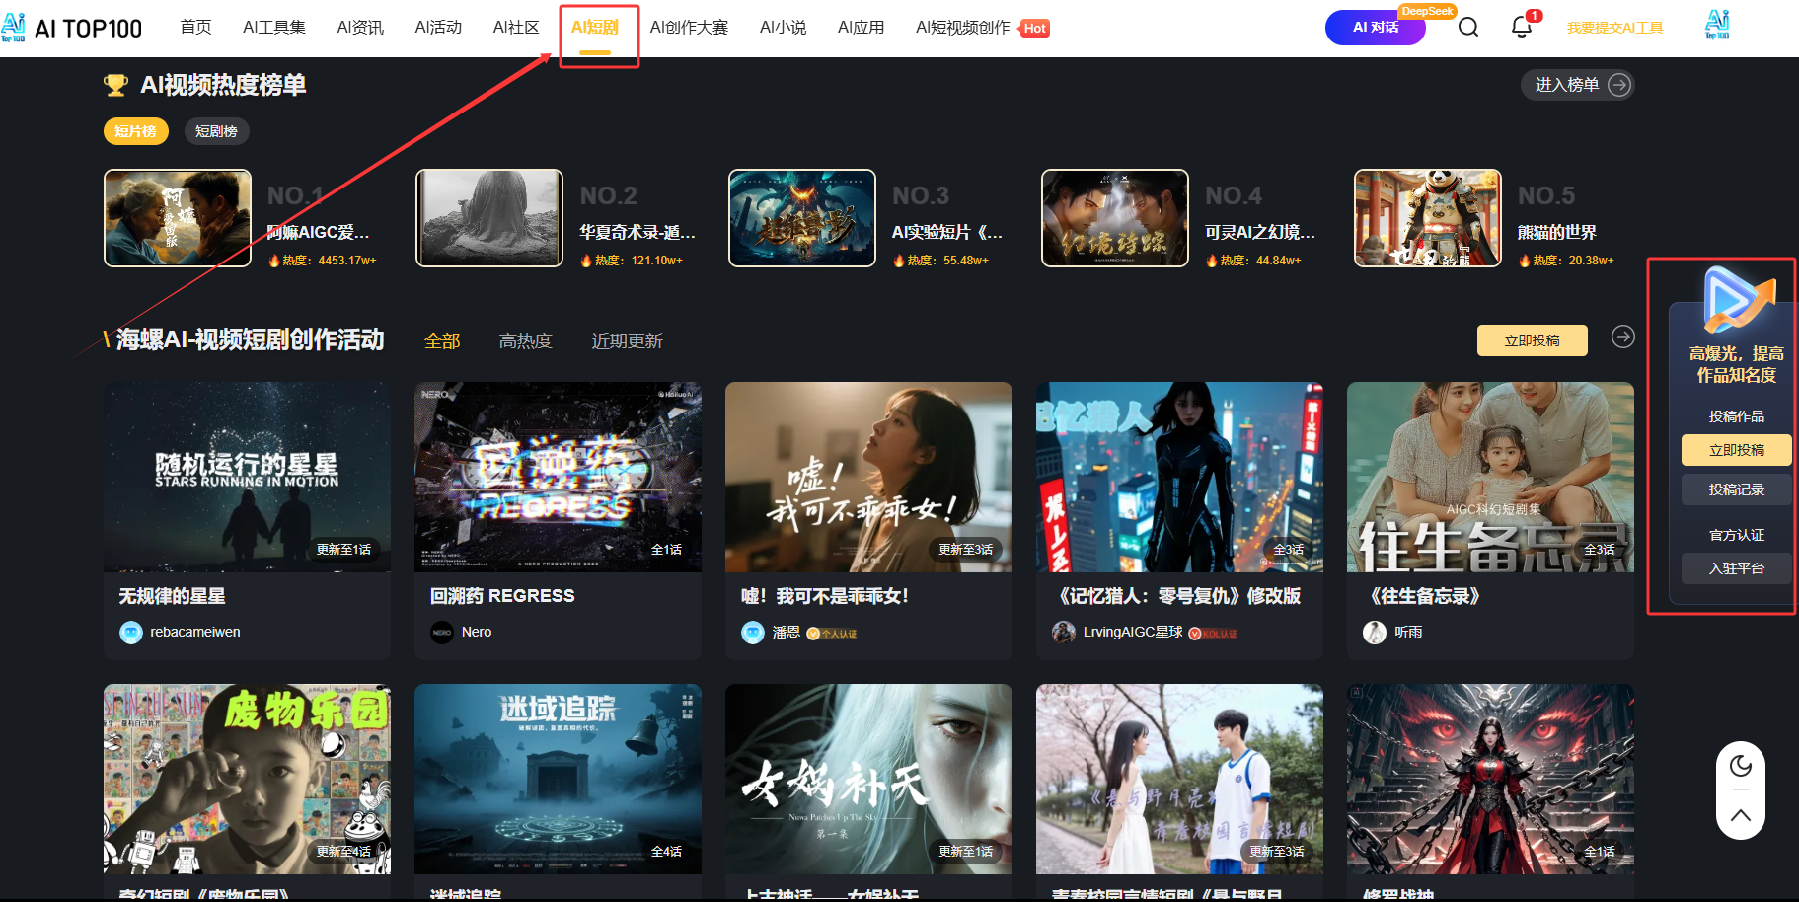Image resolution: width=1799 pixels, height=902 pixels.
Task: Click 官方认证 label in side panel
Action: tap(1737, 535)
